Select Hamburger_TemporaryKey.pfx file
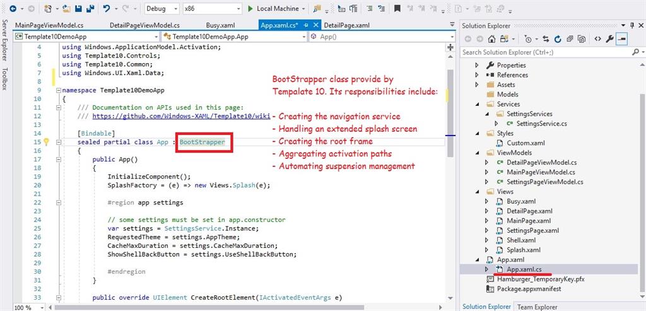646x311 pixels. pos(541,279)
